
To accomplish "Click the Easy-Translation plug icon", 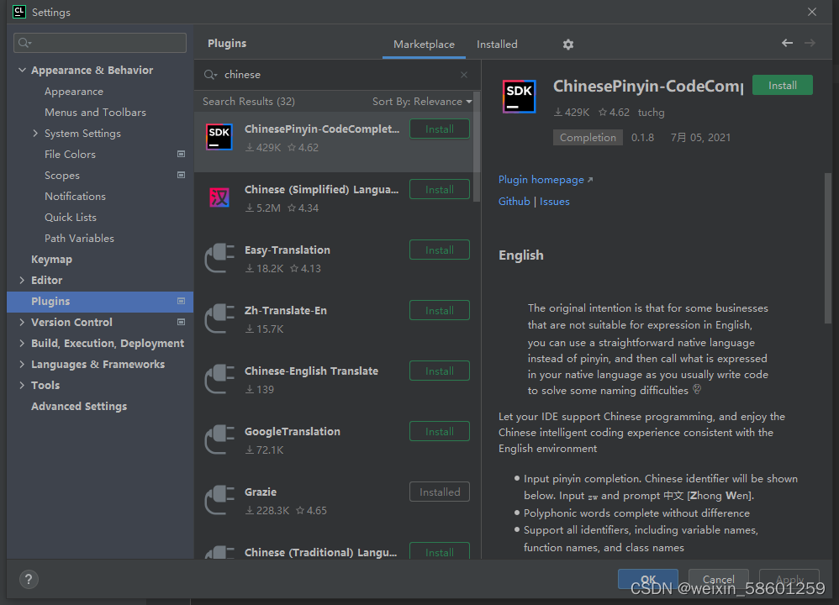I will (219, 258).
